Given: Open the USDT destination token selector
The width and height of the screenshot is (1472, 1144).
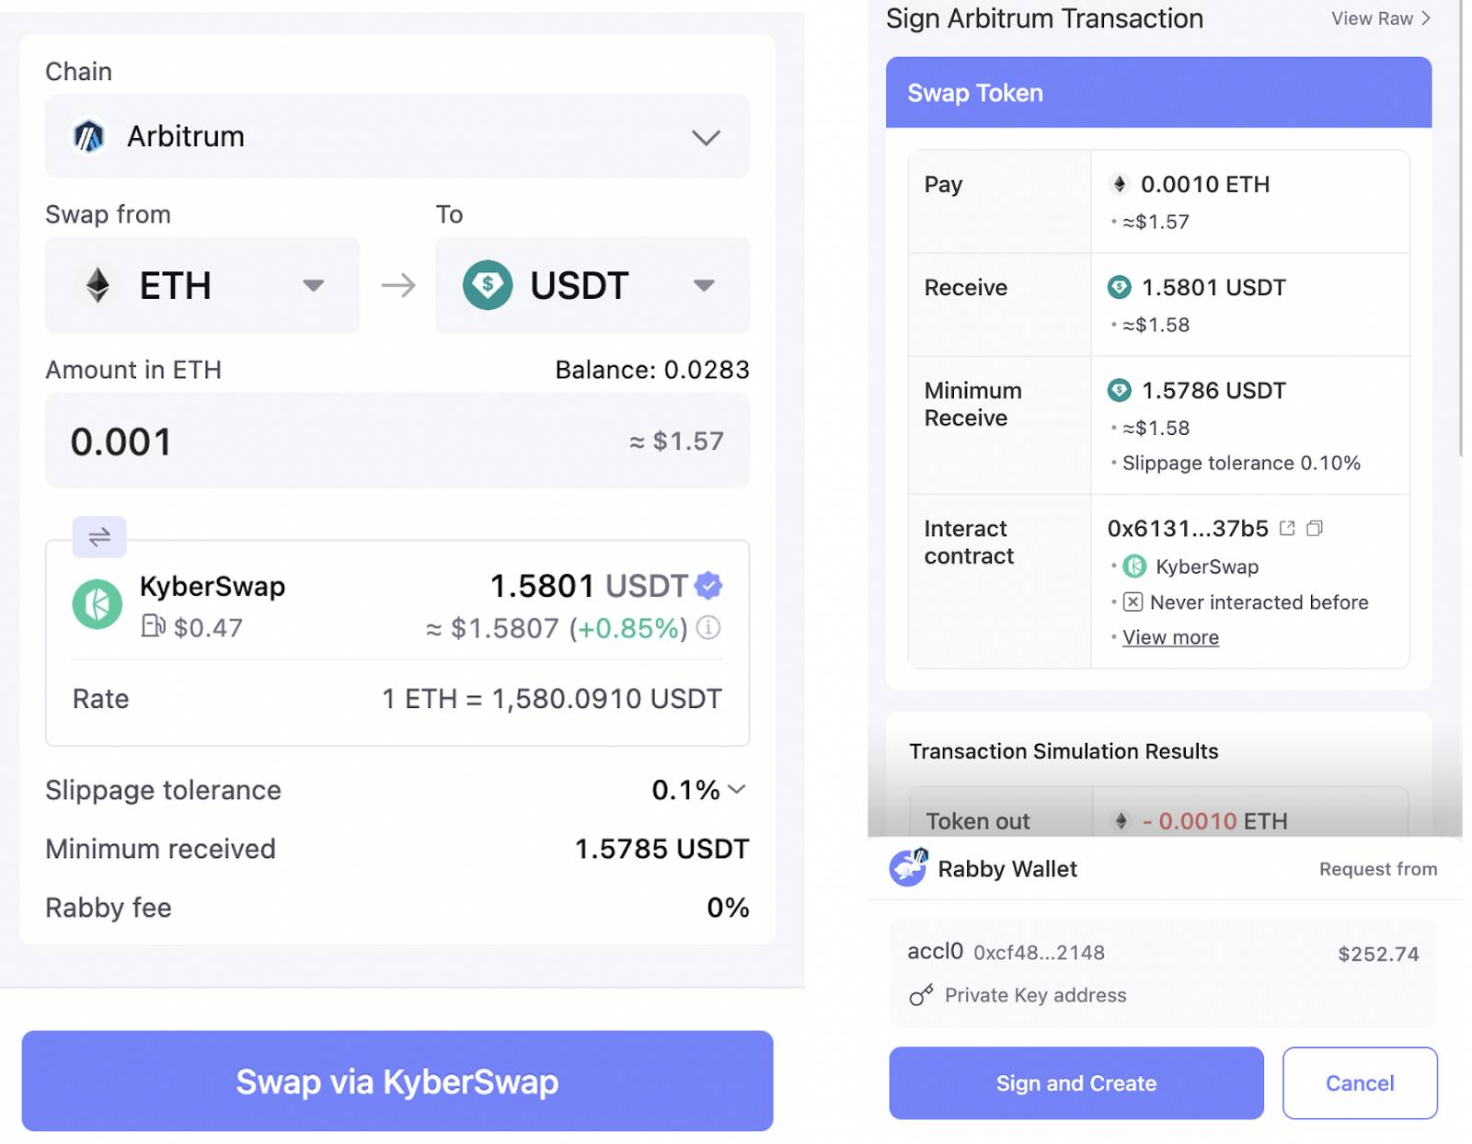Looking at the screenshot, I should pyautogui.click(x=592, y=285).
